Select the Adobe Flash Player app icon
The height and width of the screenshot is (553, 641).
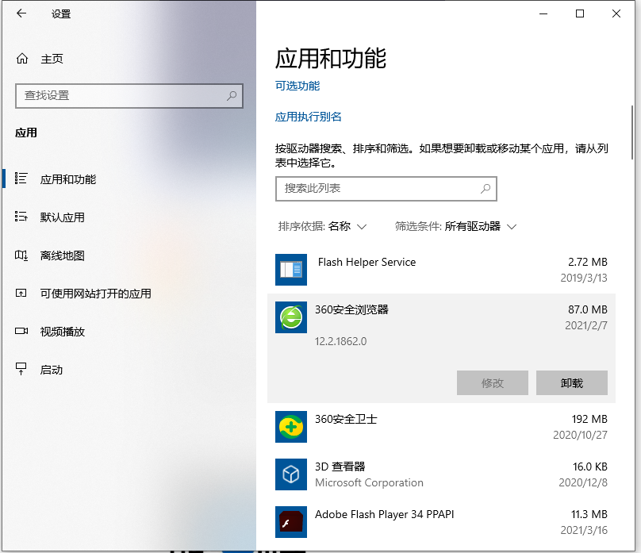coord(290,521)
